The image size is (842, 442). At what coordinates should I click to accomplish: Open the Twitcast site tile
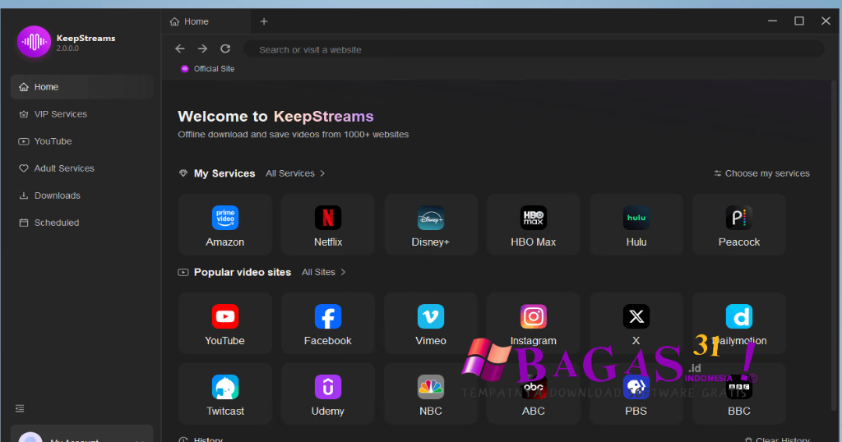click(x=225, y=394)
